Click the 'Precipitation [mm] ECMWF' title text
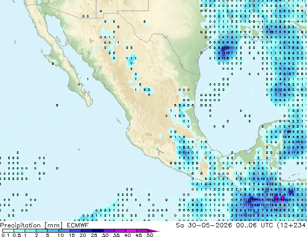The image size is (307, 237). [45, 225]
